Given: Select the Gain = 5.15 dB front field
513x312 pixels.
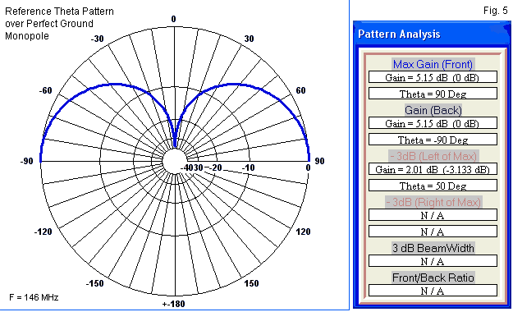Looking at the screenshot, I should click(x=433, y=77).
